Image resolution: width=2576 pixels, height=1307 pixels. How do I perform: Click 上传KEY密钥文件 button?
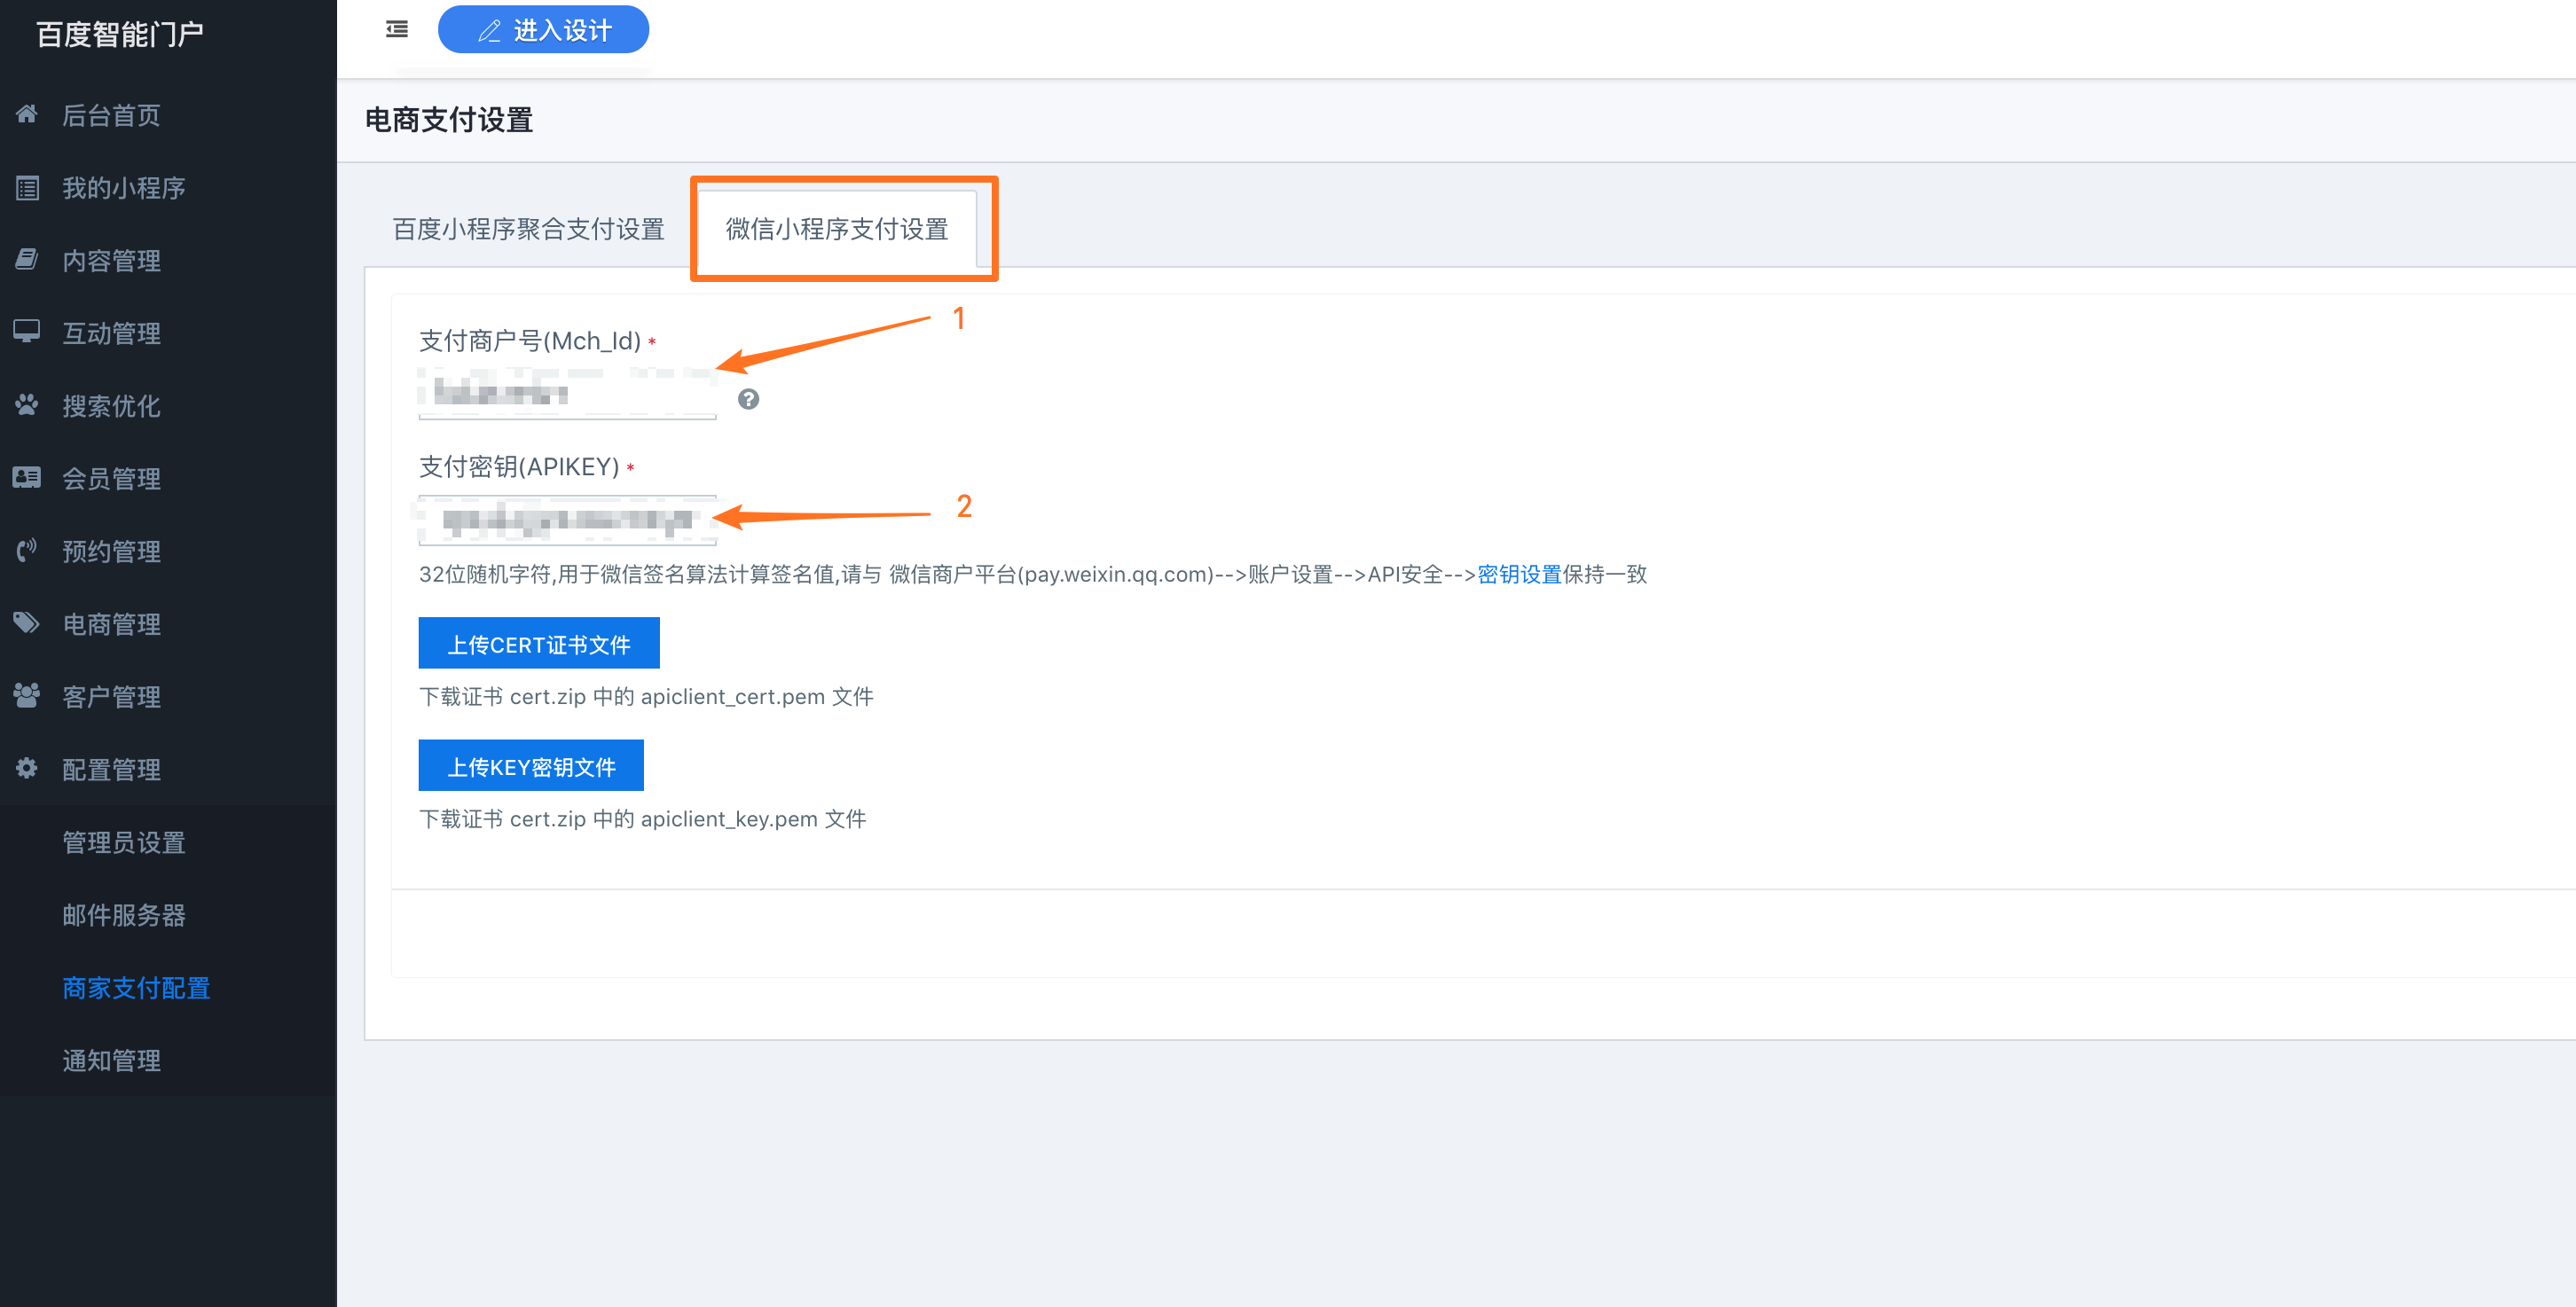531,766
